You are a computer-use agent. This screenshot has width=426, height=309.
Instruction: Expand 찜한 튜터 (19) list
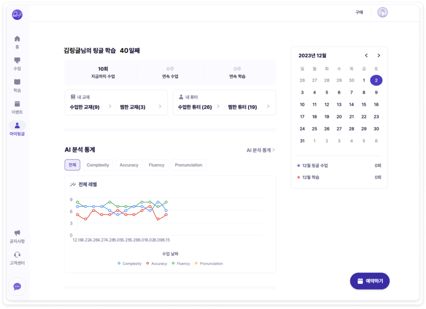click(249, 107)
